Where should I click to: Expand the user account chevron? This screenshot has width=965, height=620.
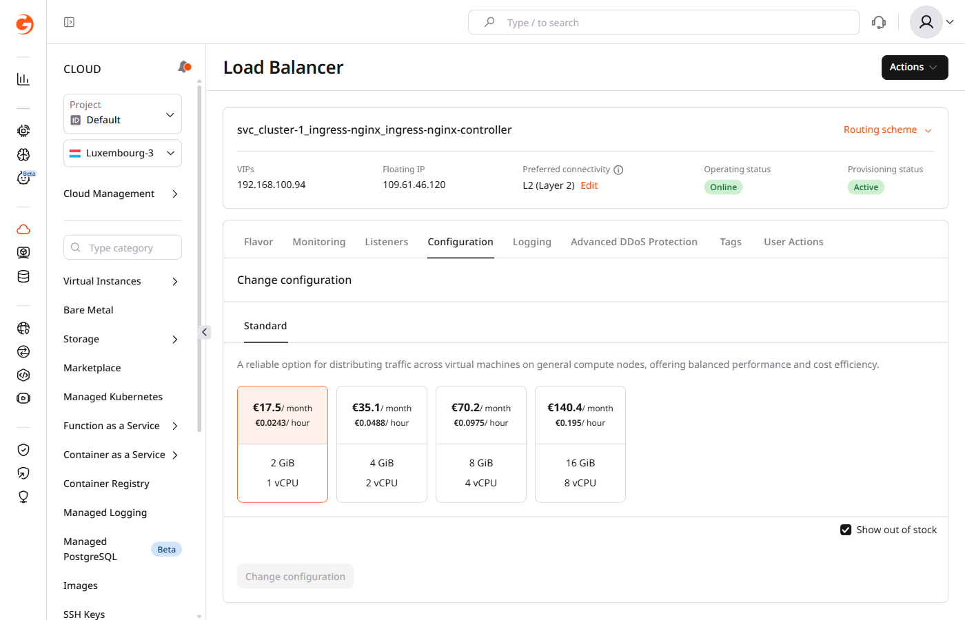pos(950,22)
